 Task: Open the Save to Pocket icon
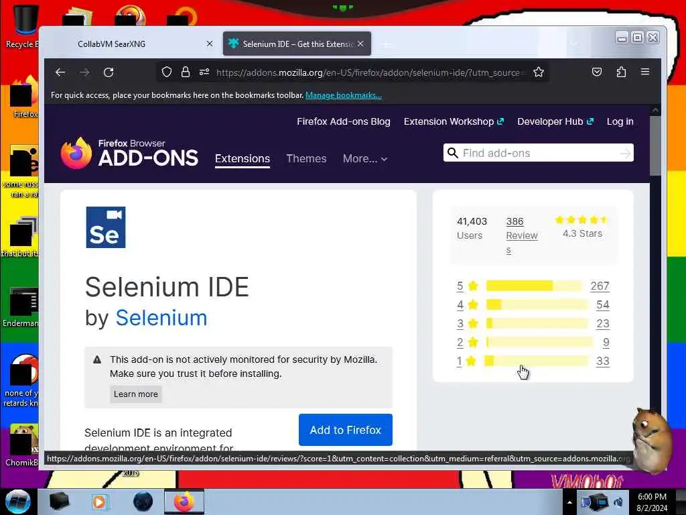pos(597,72)
